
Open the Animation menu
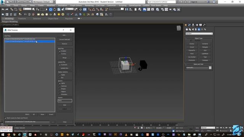[x=63, y=5]
